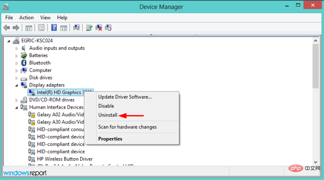This screenshot has width=324, height=180.
Task: Collapse the Display adapters node
Action: tap(17, 86)
